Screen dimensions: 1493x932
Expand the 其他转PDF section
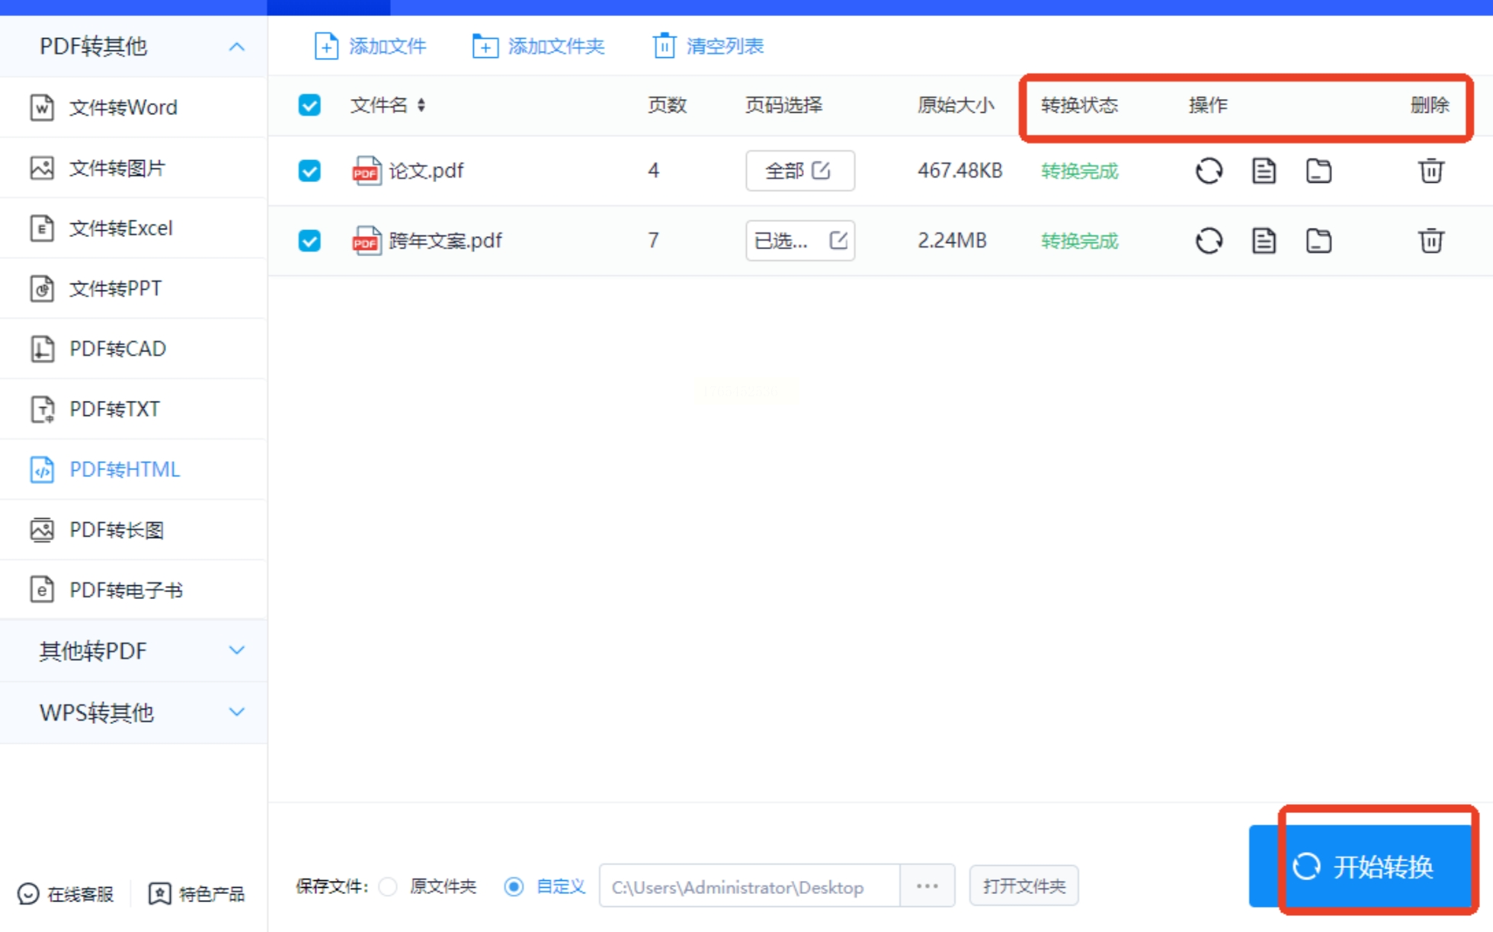(x=237, y=651)
